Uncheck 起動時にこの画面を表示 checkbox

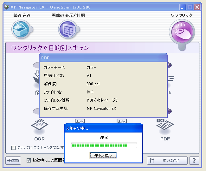pyautogui.click(x=29, y=160)
